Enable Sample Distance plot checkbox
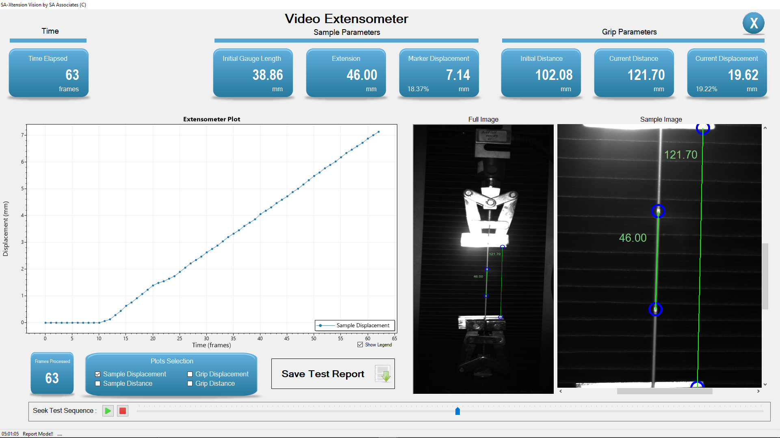 pyautogui.click(x=98, y=383)
